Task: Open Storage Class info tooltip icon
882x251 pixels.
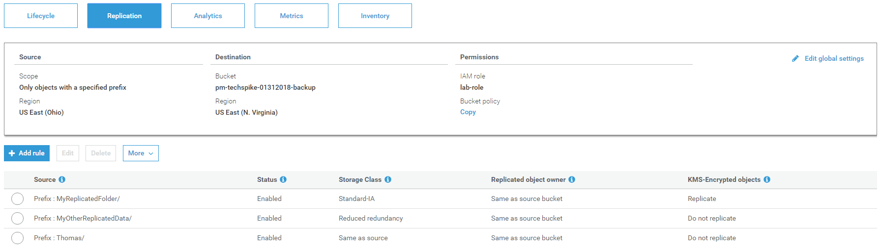Action: click(388, 179)
